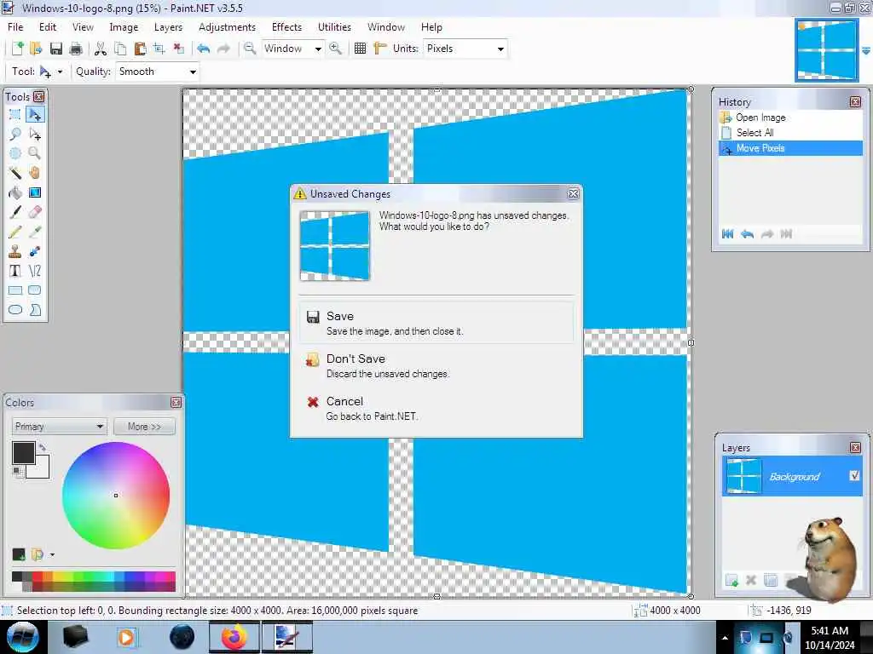Open the Adjustments menu
The height and width of the screenshot is (654, 873).
pyautogui.click(x=227, y=26)
